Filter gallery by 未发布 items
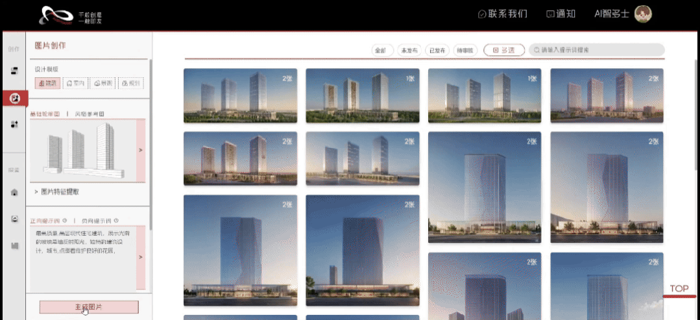The image size is (700, 320). coord(409,50)
